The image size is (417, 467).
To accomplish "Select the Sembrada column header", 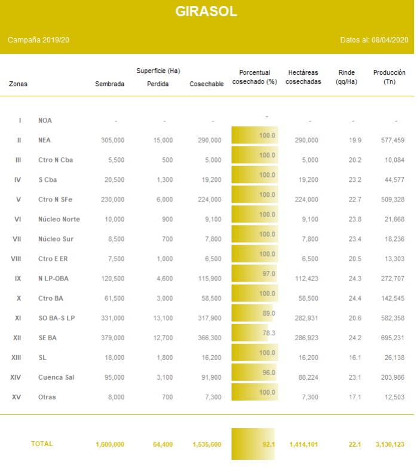I will click(109, 84).
